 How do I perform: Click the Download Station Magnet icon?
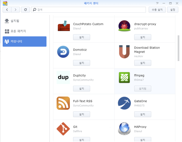tap(124, 52)
